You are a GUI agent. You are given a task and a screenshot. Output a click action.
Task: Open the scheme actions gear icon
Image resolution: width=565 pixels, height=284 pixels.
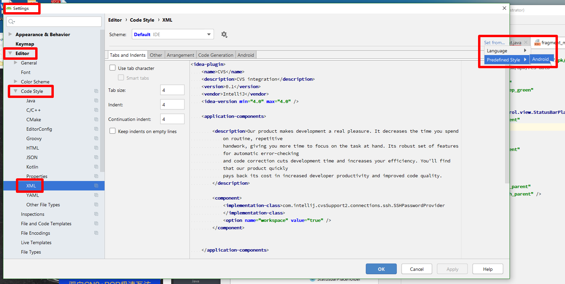click(224, 34)
